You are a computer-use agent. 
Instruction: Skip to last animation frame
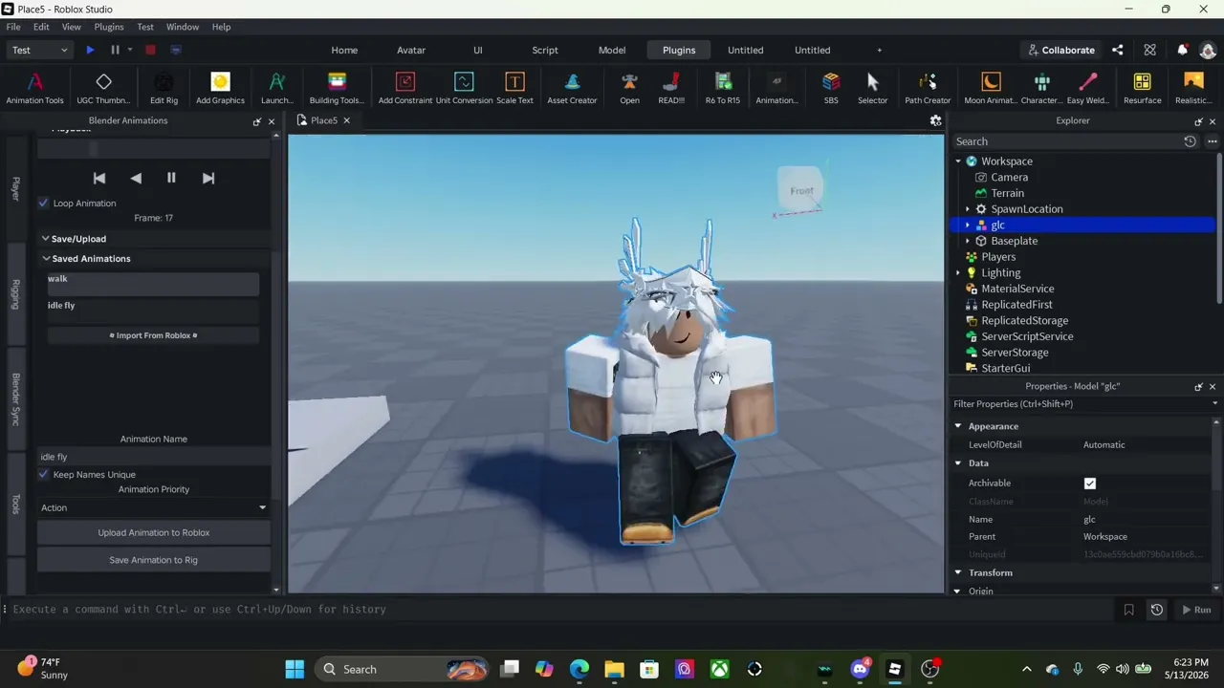208,178
